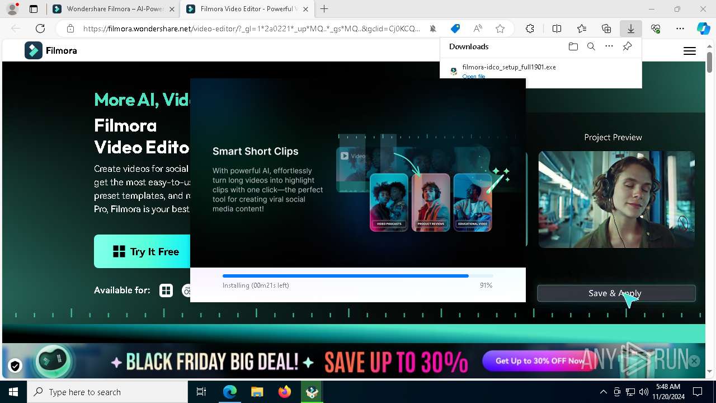Click the notifications blocked bell icon
716x403 pixels.
pyautogui.click(x=433, y=29)
